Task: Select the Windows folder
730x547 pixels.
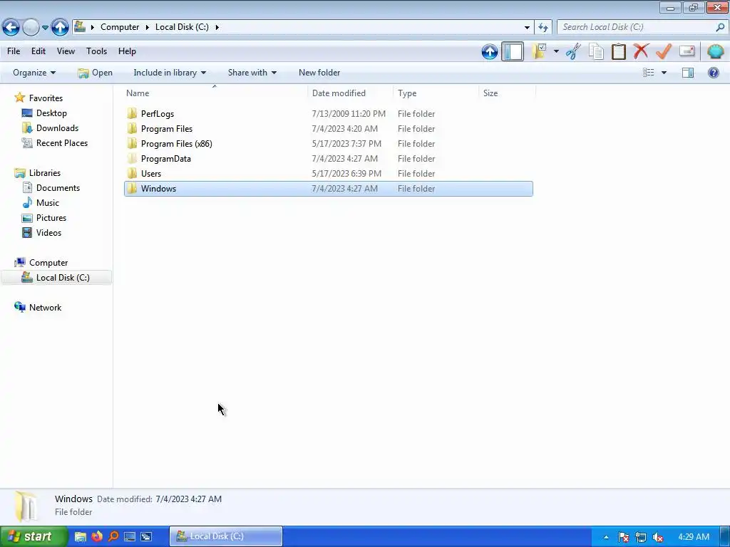Action: [x=329, y=188]
